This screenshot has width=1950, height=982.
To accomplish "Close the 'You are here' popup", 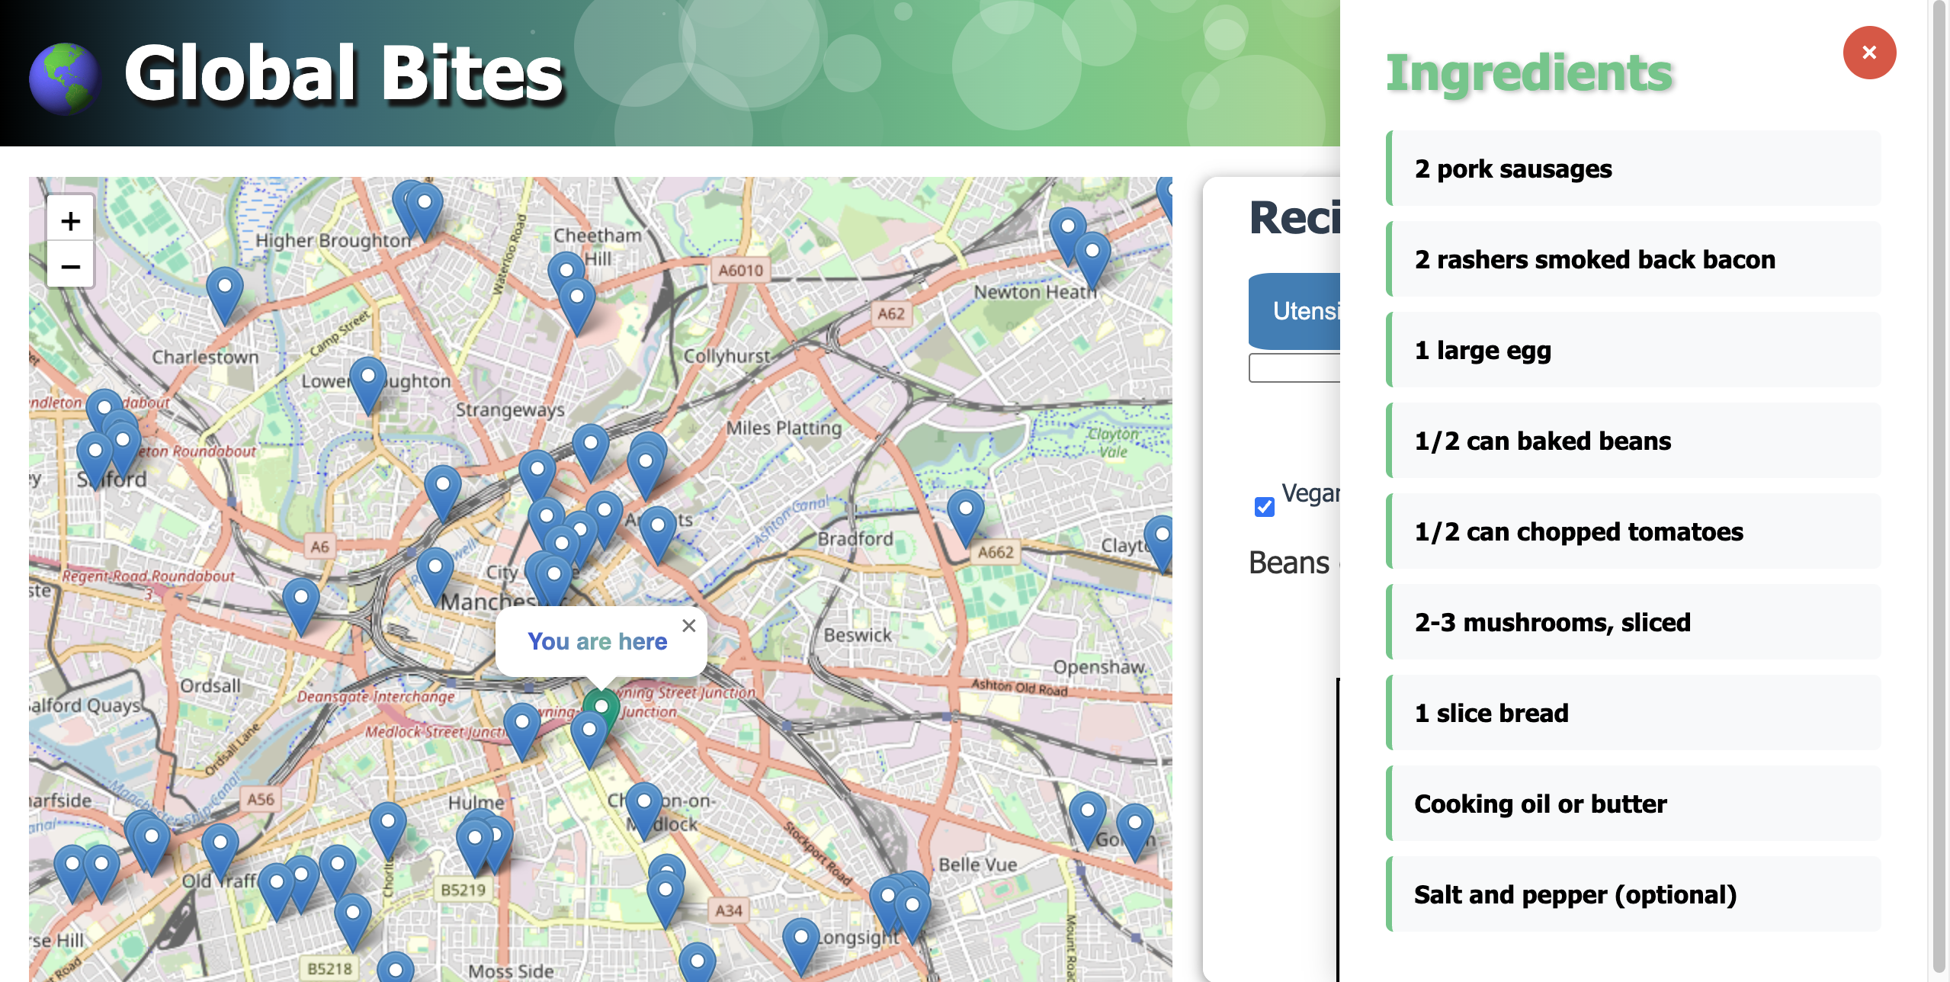I will [688, 625].
